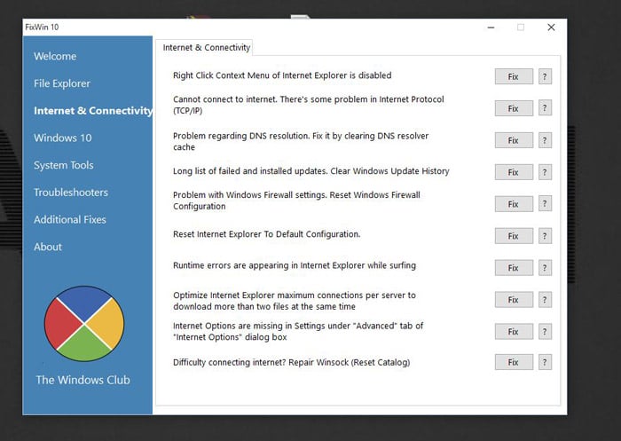Screen dimensions: 621x441
Task: Show help for Reset Internet Explorer fix
Action: click(x=545, y=236)
